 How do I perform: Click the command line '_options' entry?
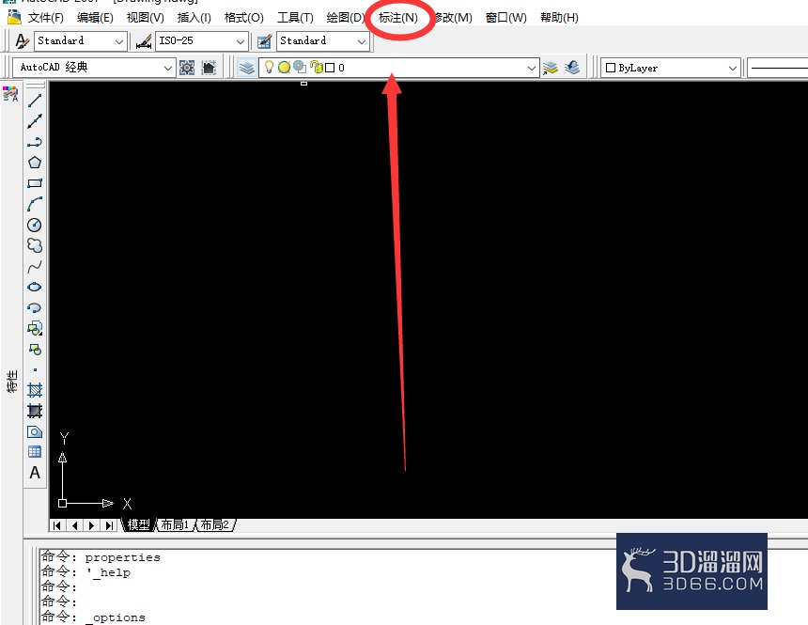(116, 617)
